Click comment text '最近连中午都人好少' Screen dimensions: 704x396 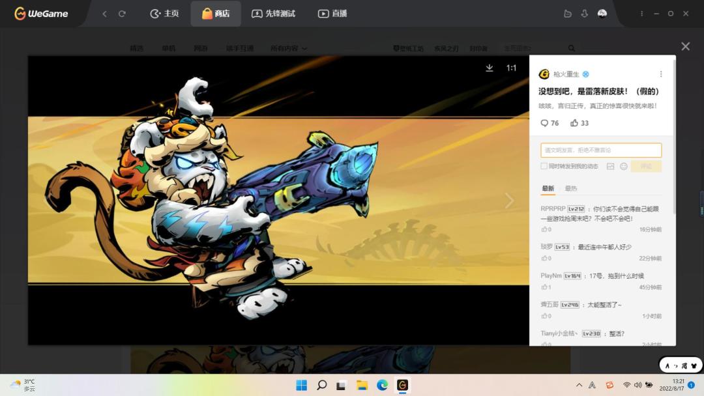(604, 247)
